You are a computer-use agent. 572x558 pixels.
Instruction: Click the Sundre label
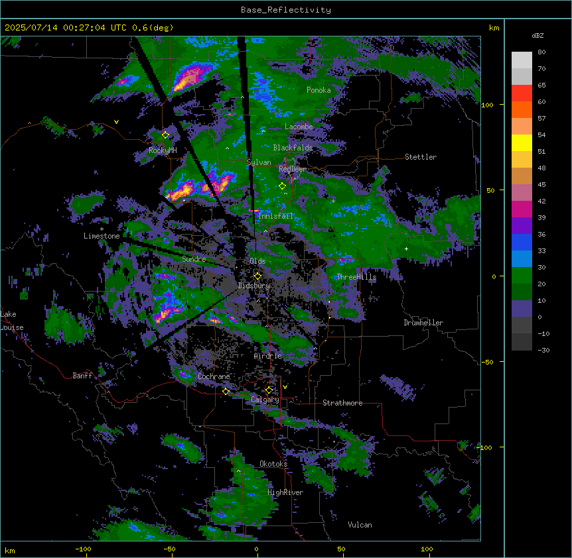coord(194,259)
